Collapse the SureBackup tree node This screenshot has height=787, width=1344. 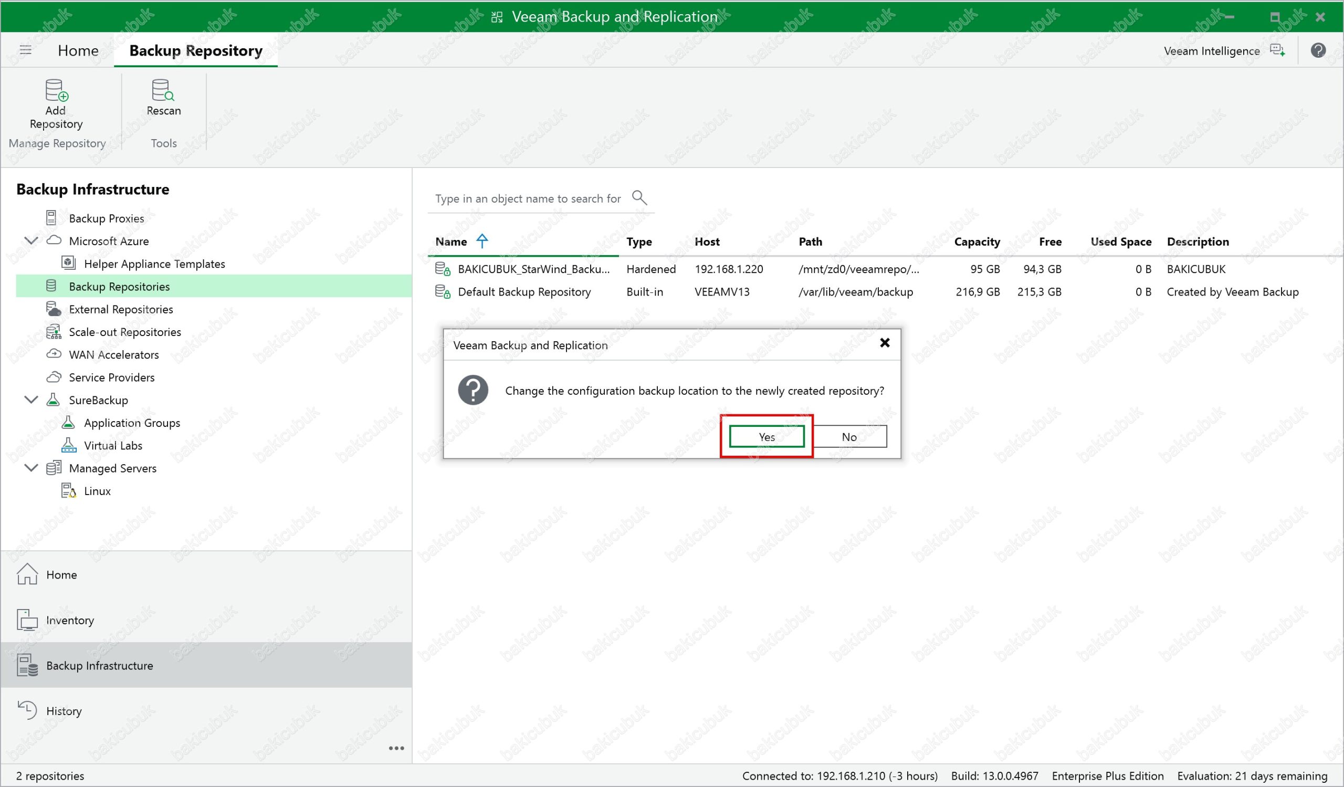click(x=31, y=400)
